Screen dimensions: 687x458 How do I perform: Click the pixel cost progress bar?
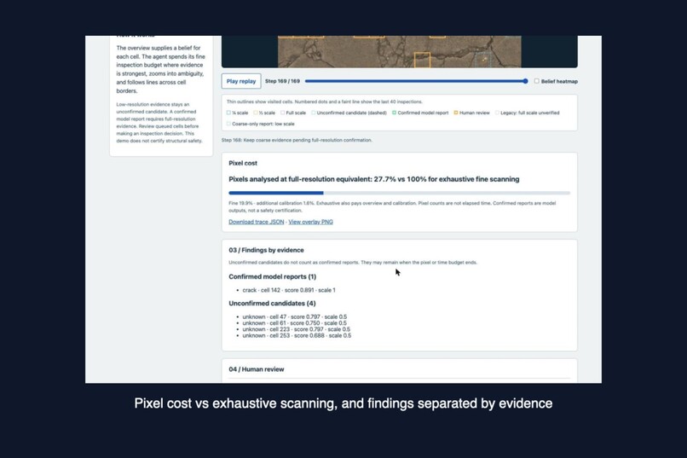point(399,193)
